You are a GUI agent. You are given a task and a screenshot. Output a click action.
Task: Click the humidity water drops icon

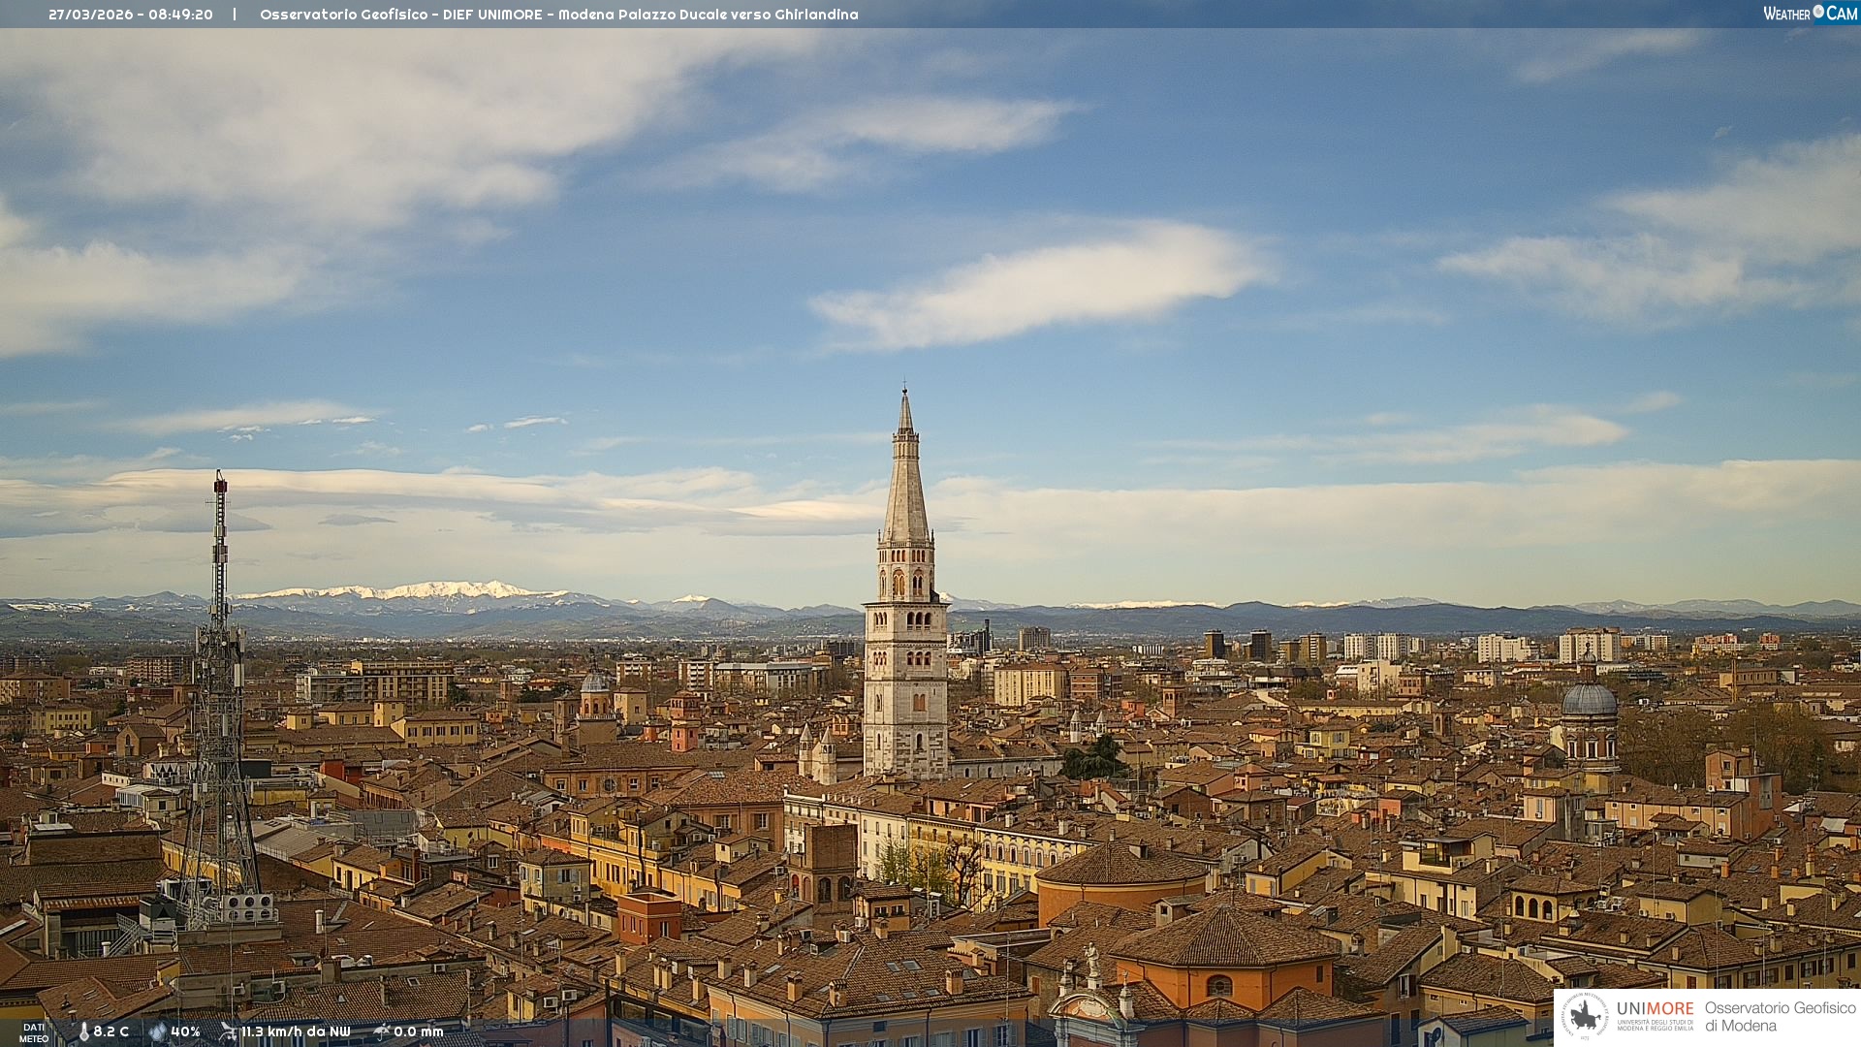[x=158, y=1031]
